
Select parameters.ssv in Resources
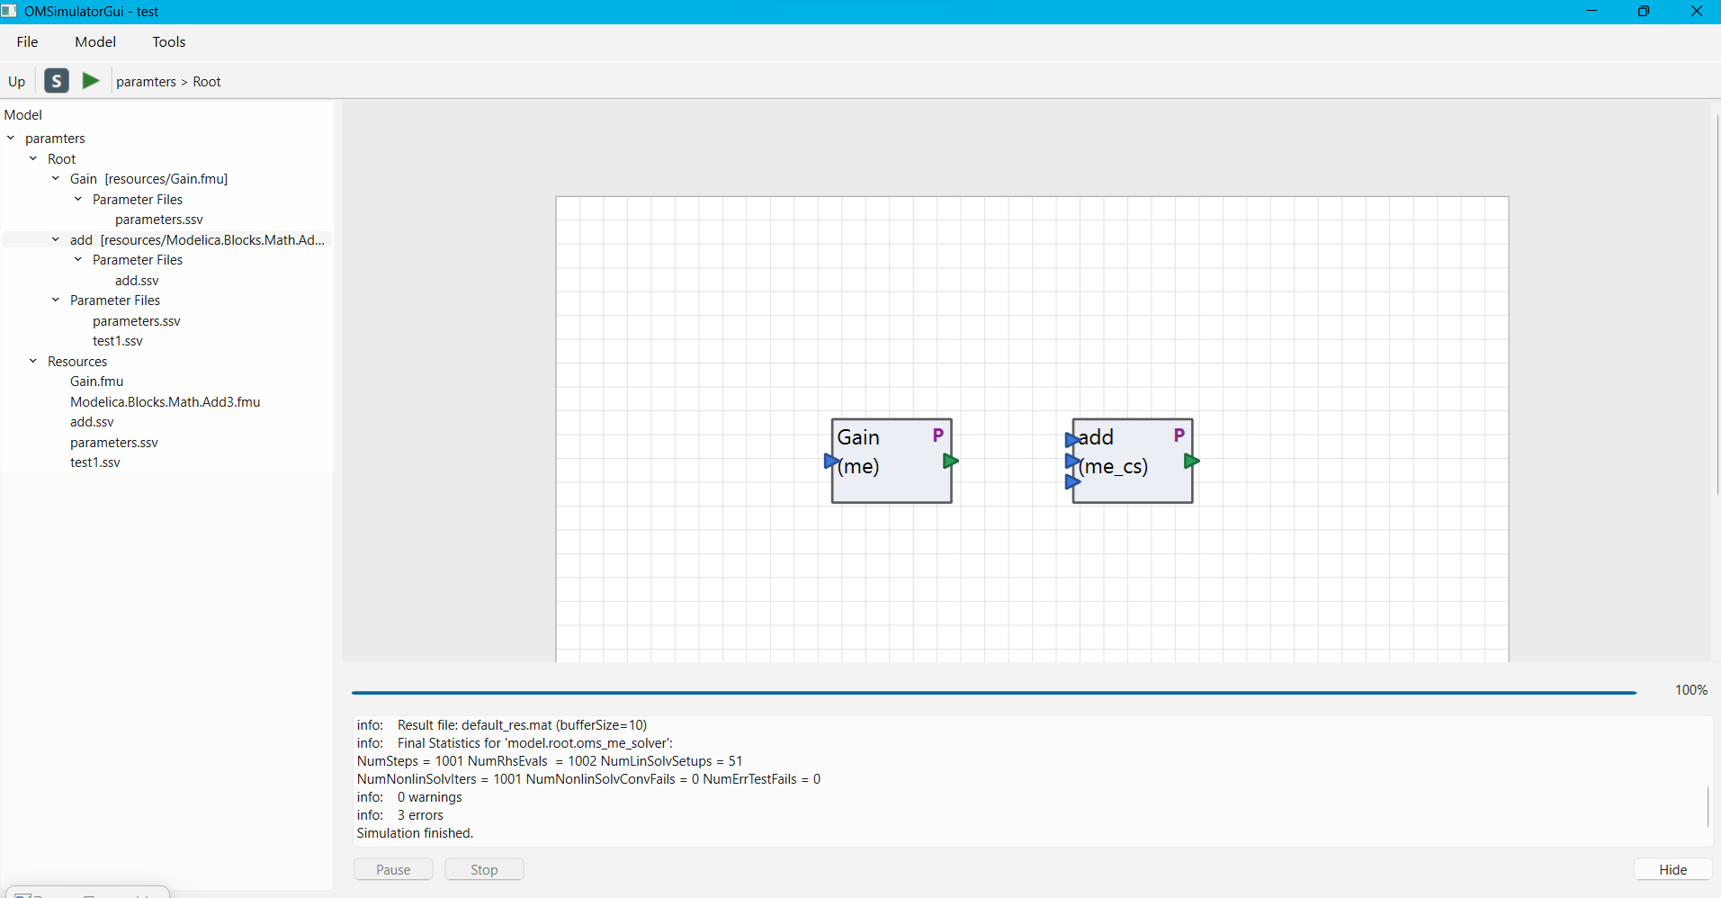point(114,443)
